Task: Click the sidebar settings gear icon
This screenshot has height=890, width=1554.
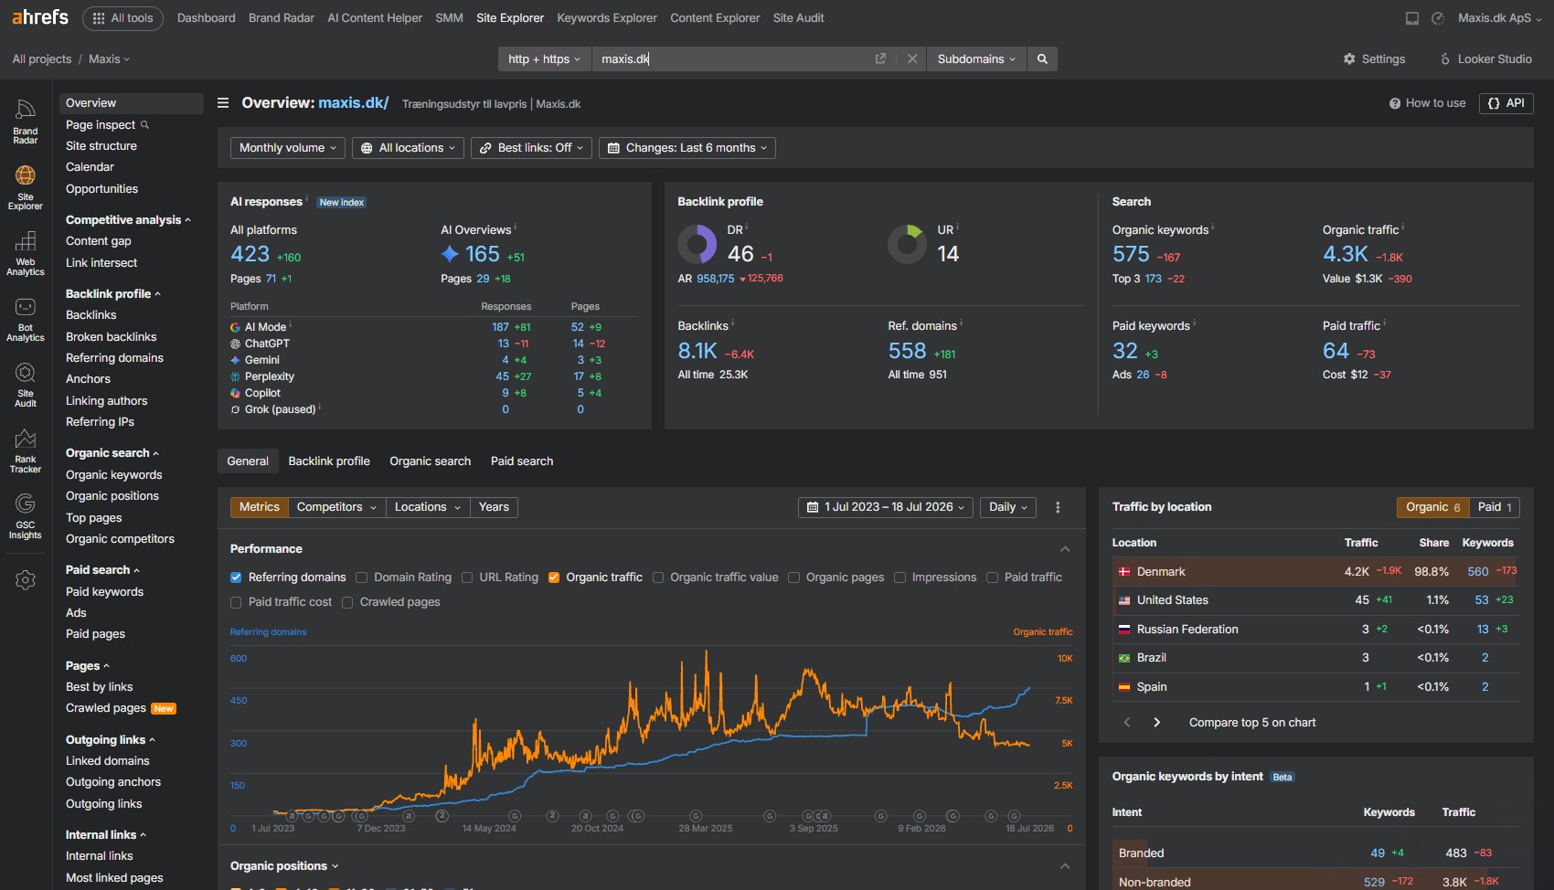Action: (26, 580)
